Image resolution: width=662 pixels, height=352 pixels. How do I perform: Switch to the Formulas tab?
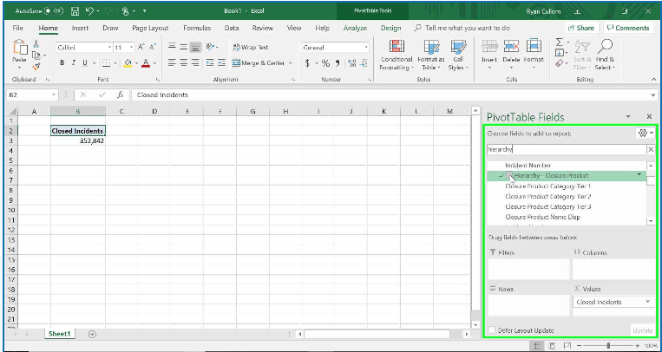point(197,28)
